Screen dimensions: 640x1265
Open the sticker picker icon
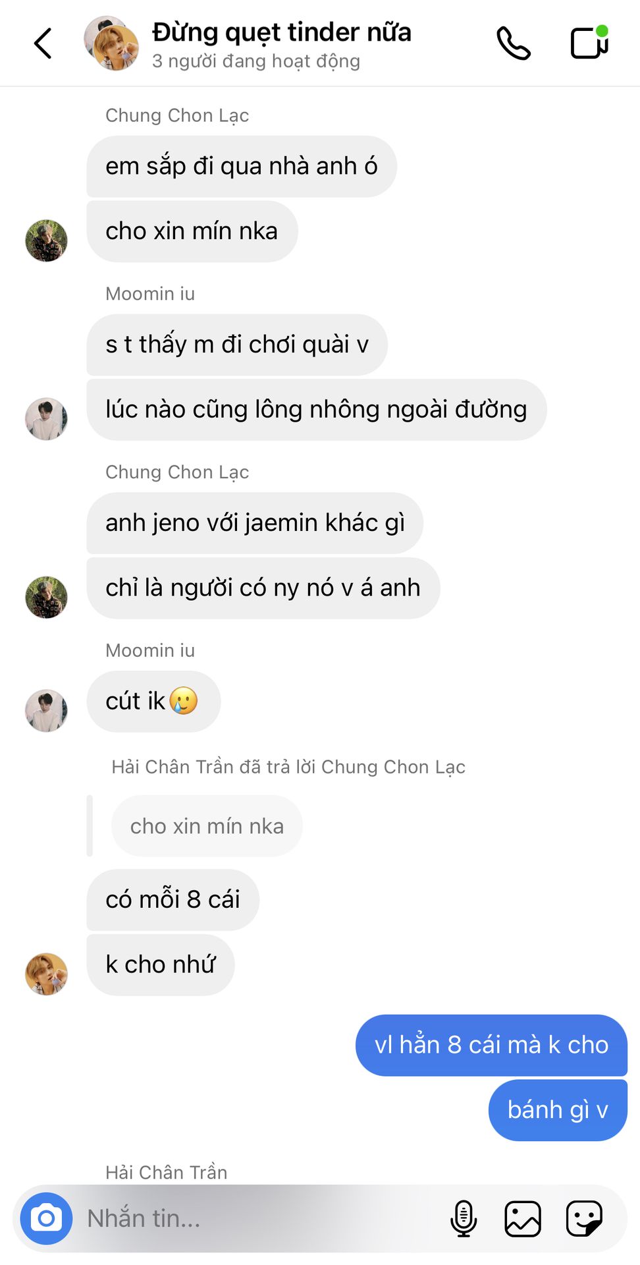click(x=584, y=1218)
